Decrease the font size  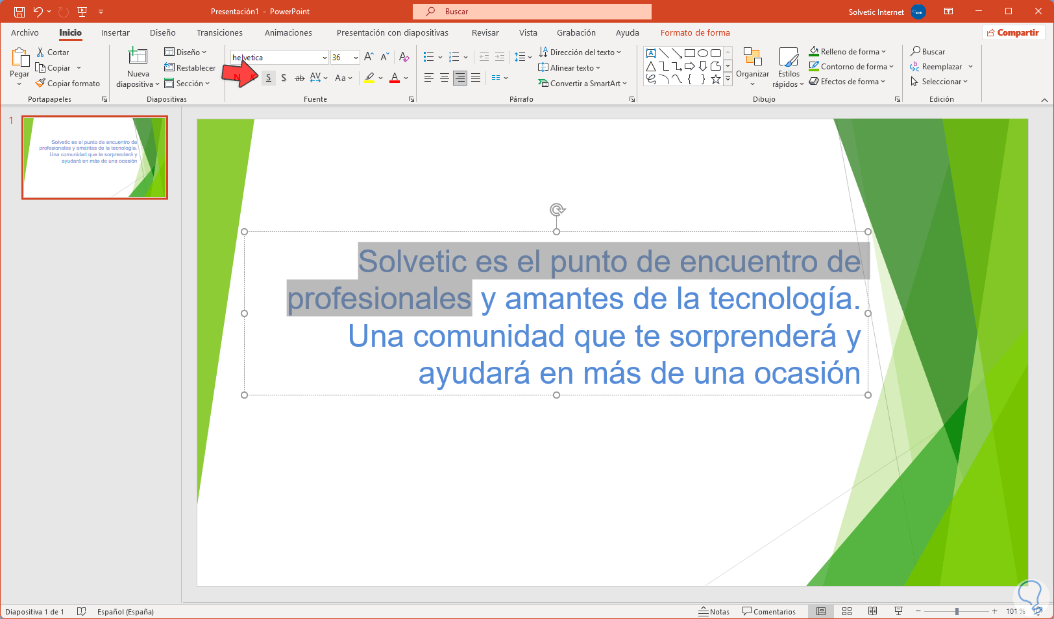(384, 57)
